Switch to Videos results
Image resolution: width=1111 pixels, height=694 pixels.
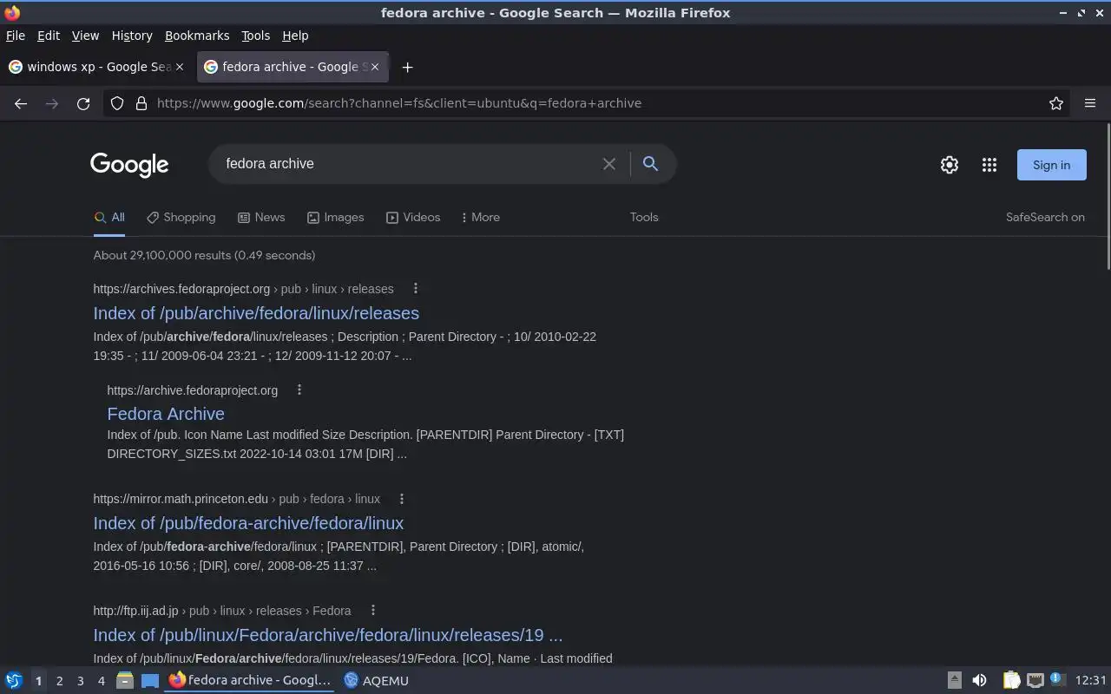[413, 218]
